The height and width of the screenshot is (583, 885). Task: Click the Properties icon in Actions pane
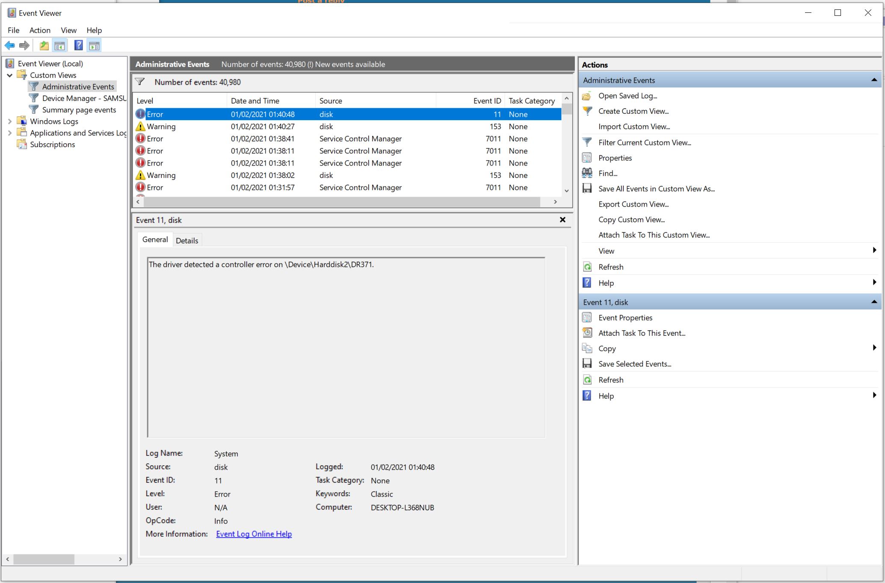587,158
